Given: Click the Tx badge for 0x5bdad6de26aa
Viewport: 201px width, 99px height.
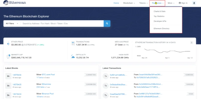Looking at the screenshot, I should click(106, 86).
